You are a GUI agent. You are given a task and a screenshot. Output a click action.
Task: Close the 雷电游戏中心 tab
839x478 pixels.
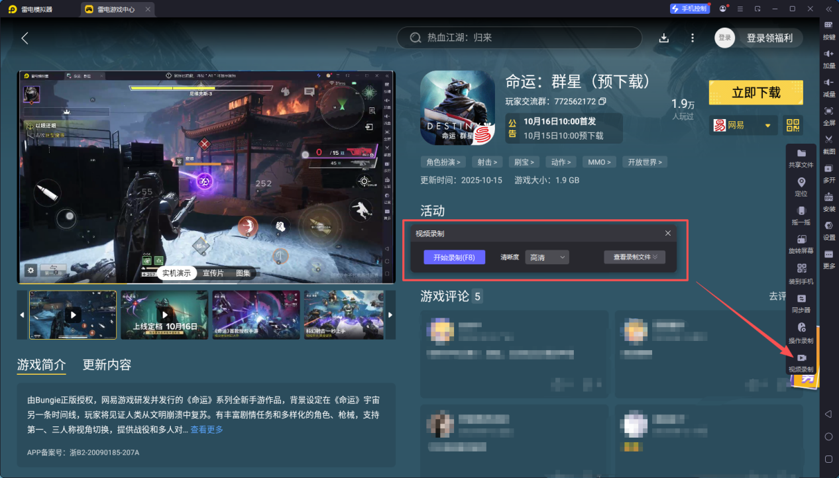tap(148, 9)
